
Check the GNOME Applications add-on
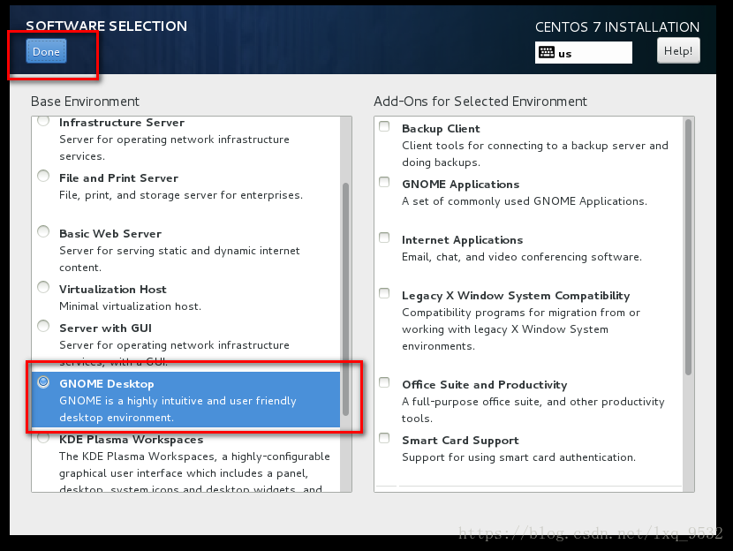384,182
